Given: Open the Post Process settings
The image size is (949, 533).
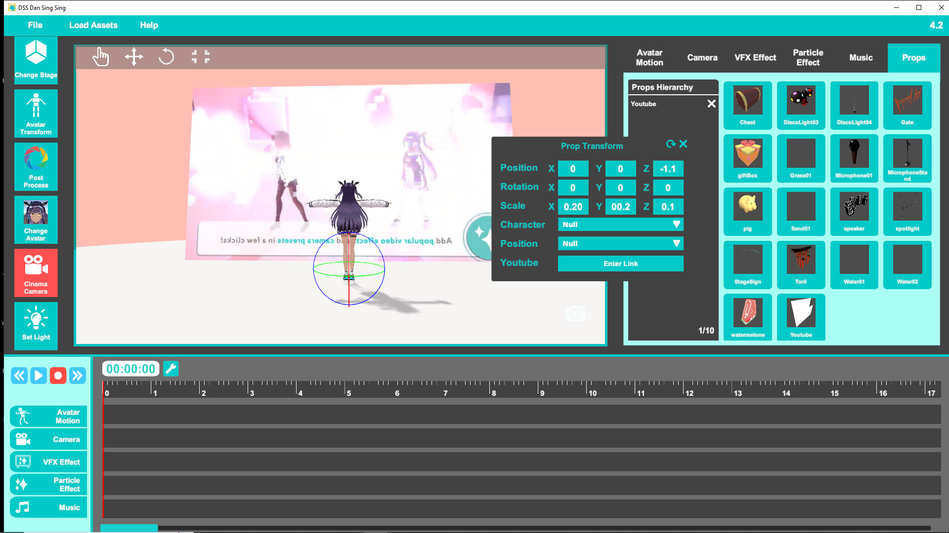Looking at the screenshot, I should pyautogui.click(x=36, y=167).
